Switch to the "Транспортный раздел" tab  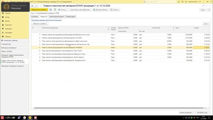[57, 17]
